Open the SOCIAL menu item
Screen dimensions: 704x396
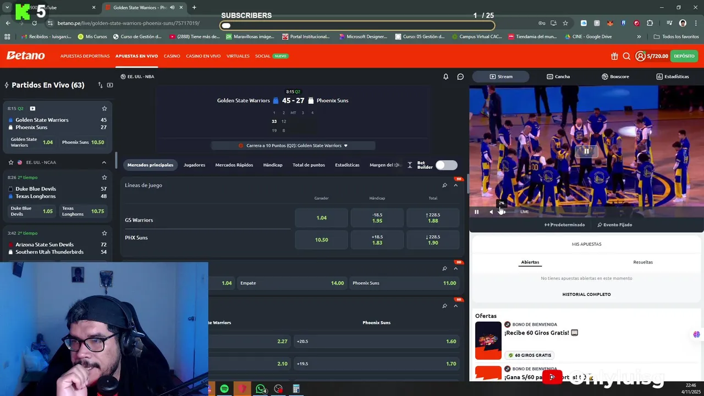(263, 56)
